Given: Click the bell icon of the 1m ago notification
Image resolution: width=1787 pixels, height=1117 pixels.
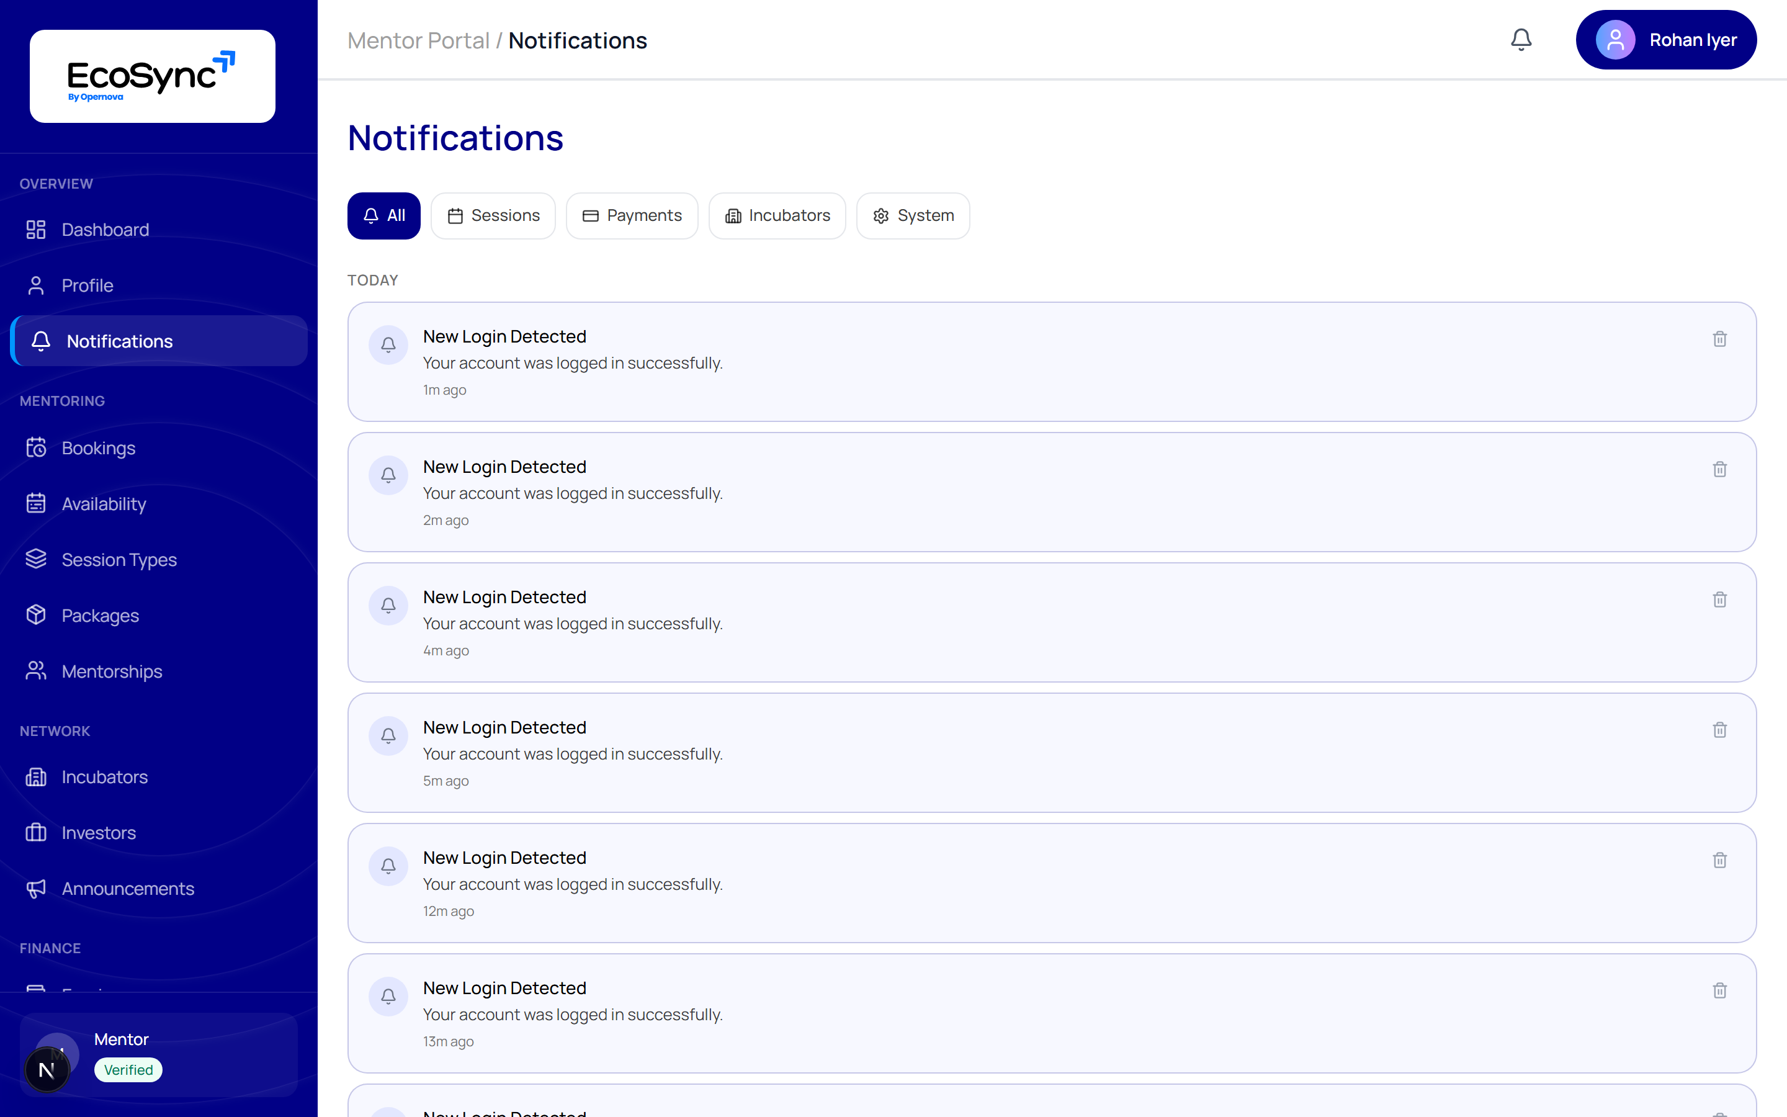Looking at the screenshot, I should click(x=388, y=345).
